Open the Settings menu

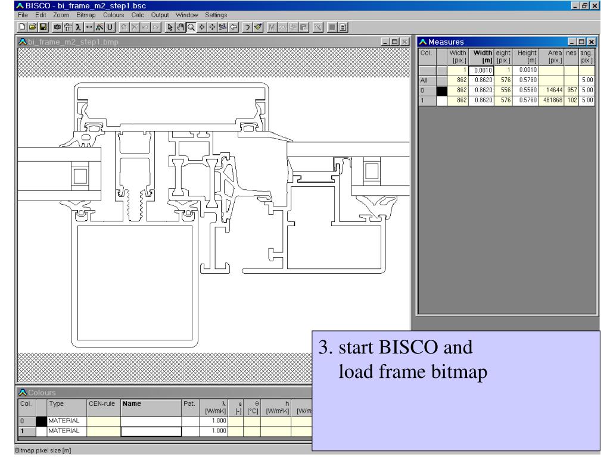(x=216, y=15)
